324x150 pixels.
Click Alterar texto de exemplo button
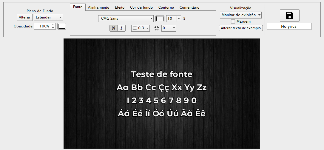point(241,28)
